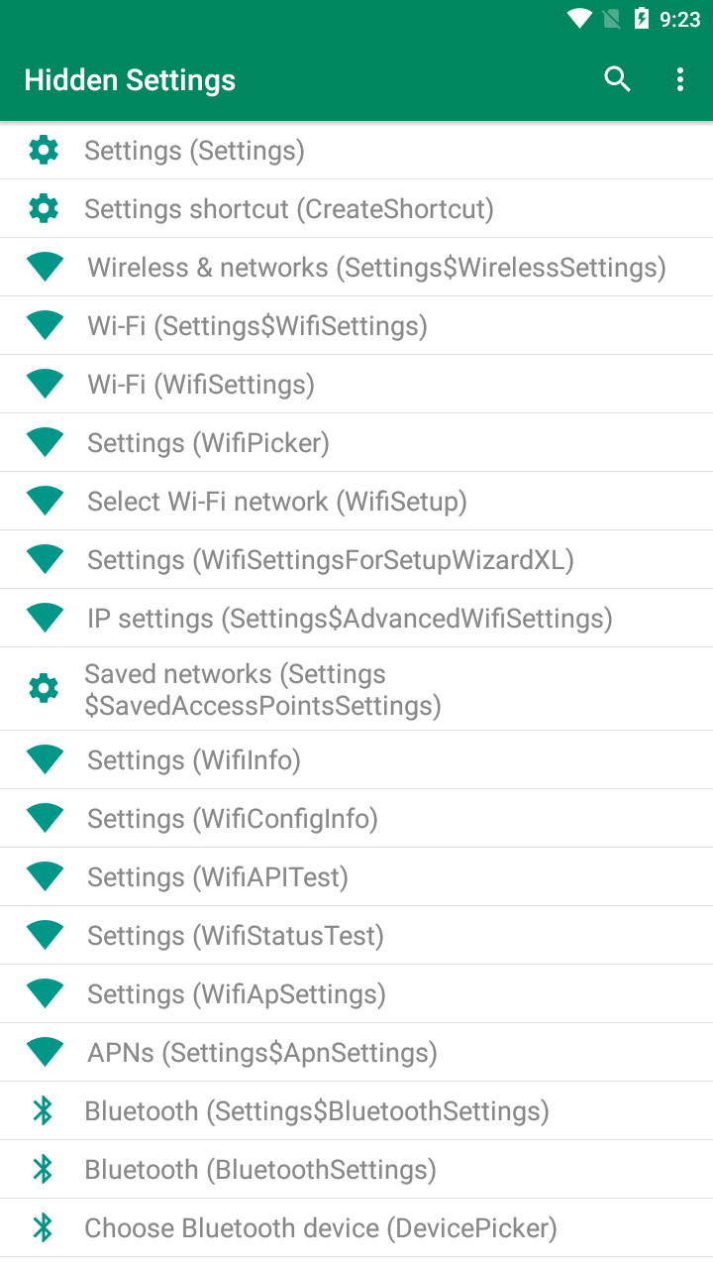Click the Bluetooth icon beside BluetoothSettings entry

(x=44, y=1169)
